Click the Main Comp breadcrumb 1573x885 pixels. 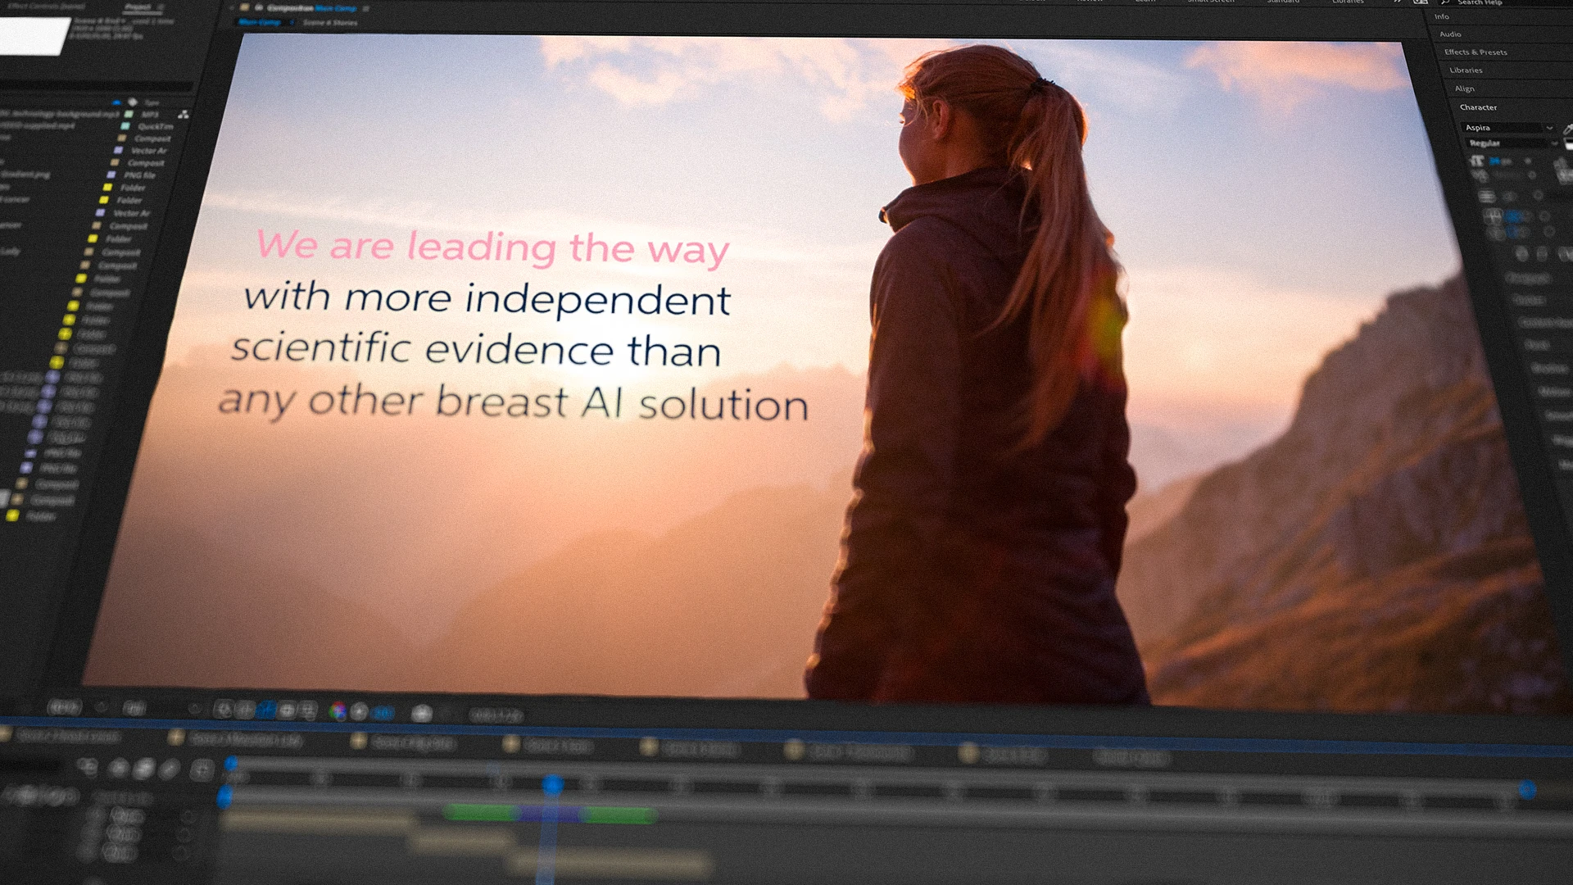259,22
